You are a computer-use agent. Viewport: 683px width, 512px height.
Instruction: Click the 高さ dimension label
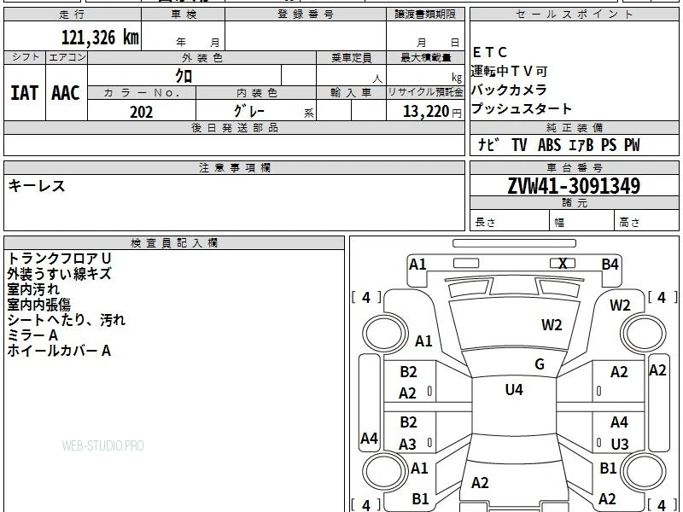coord(629,223)
